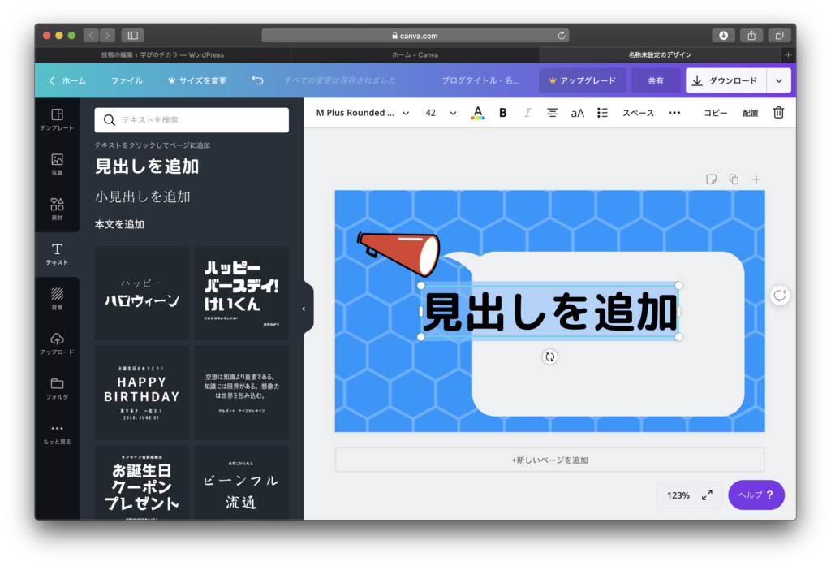Select the HAPPY BIRTHDAY text template
The image size is (831, 566).
(142, 392)
